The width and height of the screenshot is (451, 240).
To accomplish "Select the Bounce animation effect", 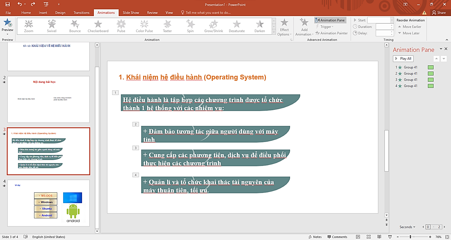I will click(x=75, y=26).
